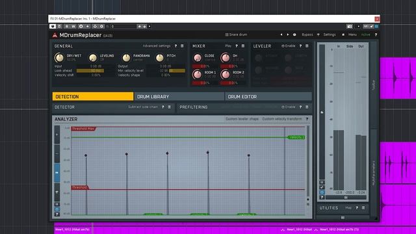Toggle Custom leveler shape in Analyzer
The image size is (416, 234).
coord(242,119)
